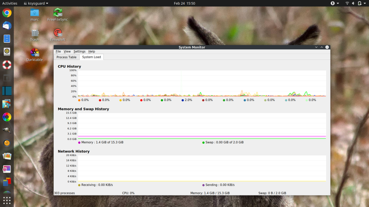Maximize System Monitor with up chevron button
The image size is (369, 207).
pos(322,47)
